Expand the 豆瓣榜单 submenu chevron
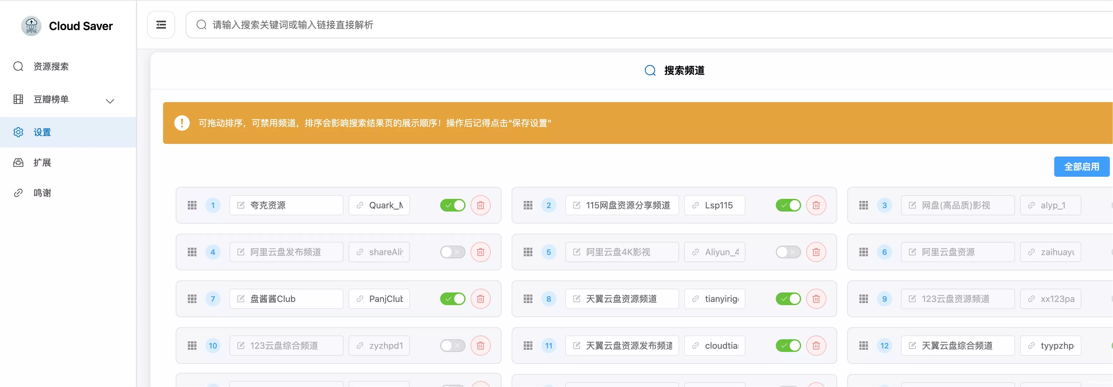The image size is (1113, 387). point(110,101)
